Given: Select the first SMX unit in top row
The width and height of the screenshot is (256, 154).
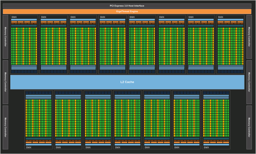Looking at the screenshot, I should pos(24,45).
